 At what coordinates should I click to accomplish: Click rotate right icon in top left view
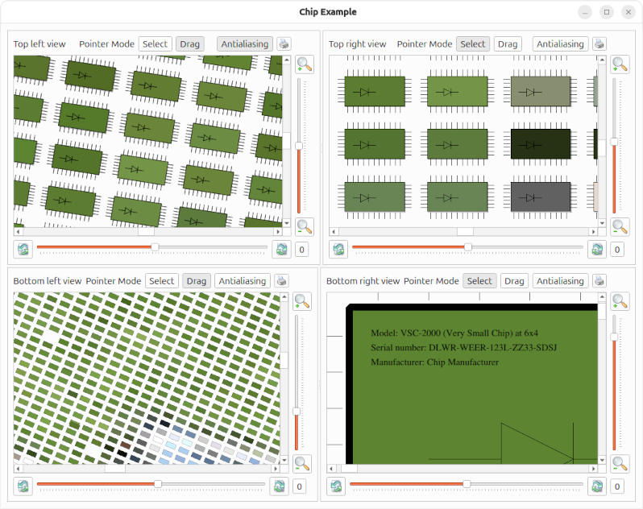(x=280, y=249)
